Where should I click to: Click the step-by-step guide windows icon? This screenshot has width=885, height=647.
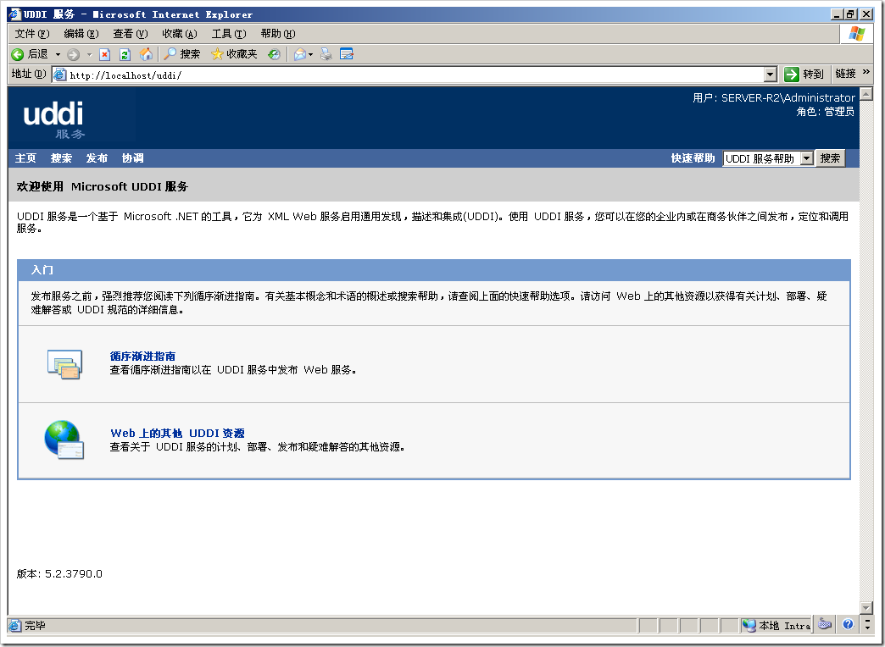[65, 364]
